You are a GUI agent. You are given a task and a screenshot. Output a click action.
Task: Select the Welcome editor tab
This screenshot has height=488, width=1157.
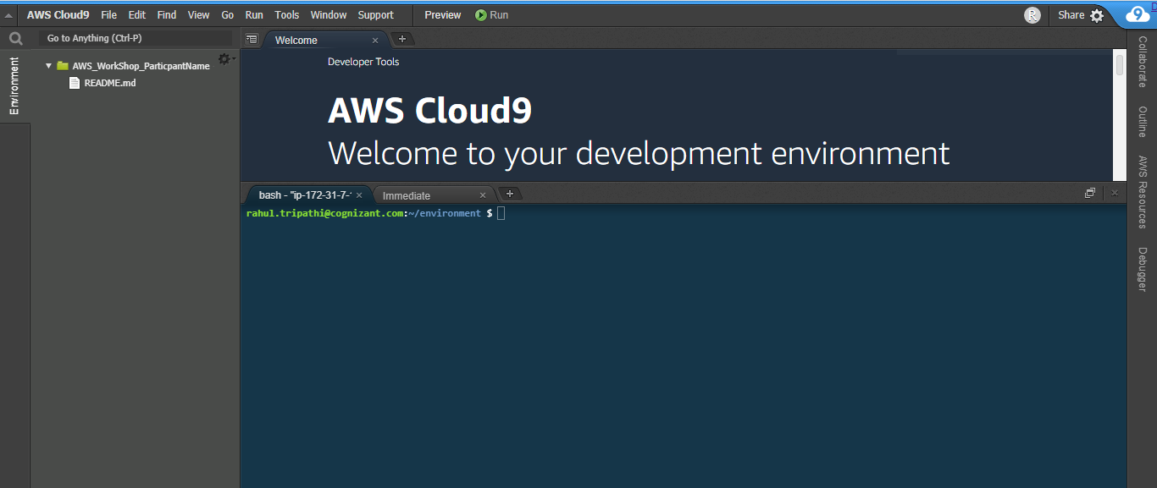(x=326, y=40)
